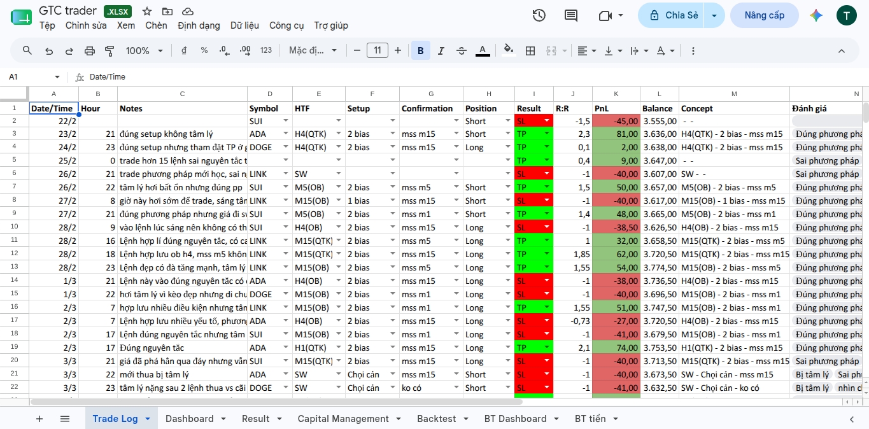Toggle bold formatting
The height and width of the screenshot is (429, 869).
[421, 50]
